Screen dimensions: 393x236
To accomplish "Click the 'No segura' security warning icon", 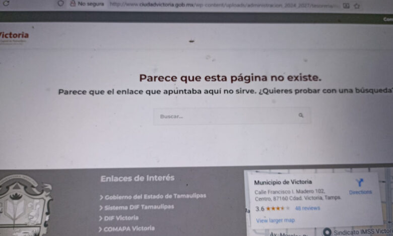I will tap(73, 4).
